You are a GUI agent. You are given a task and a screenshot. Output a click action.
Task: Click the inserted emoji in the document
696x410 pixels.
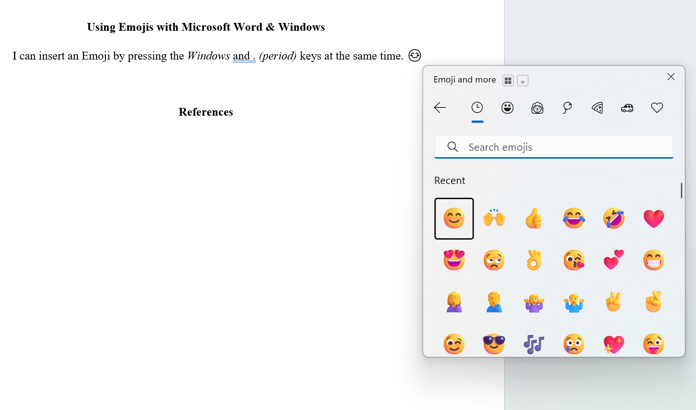pyautogui.click(x=414, y=55)
